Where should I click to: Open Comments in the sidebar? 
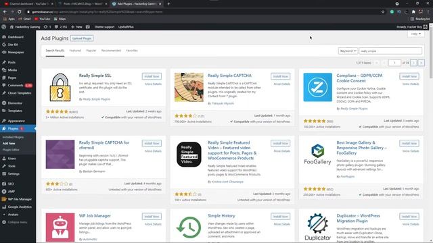[x=16, y=86]
